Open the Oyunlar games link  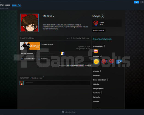point(96,71)
